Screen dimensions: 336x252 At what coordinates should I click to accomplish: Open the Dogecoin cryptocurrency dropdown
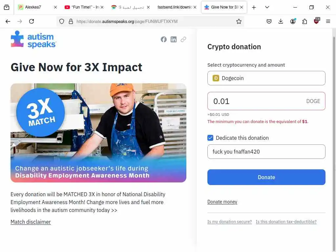click(266, 78)
